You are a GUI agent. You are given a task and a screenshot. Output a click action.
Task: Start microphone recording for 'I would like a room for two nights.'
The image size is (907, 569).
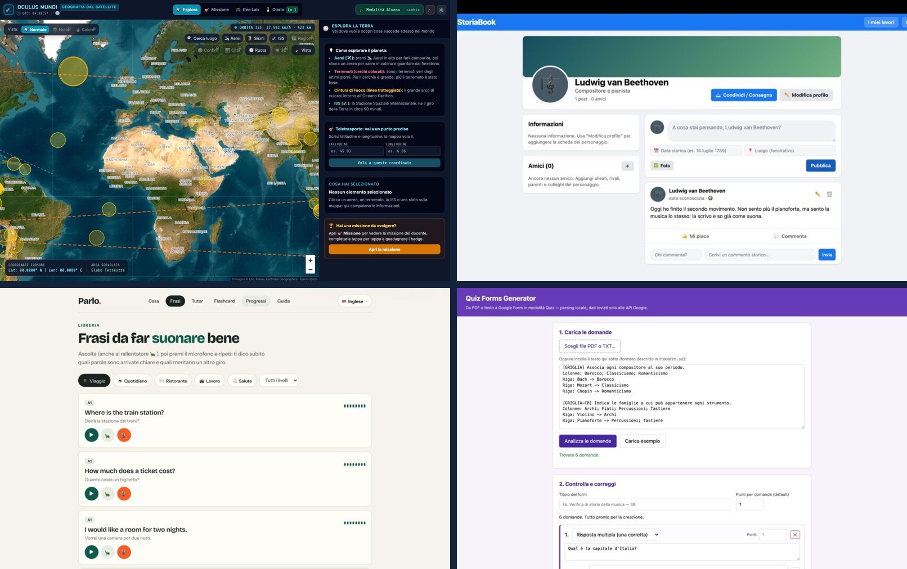click(124, 552)
